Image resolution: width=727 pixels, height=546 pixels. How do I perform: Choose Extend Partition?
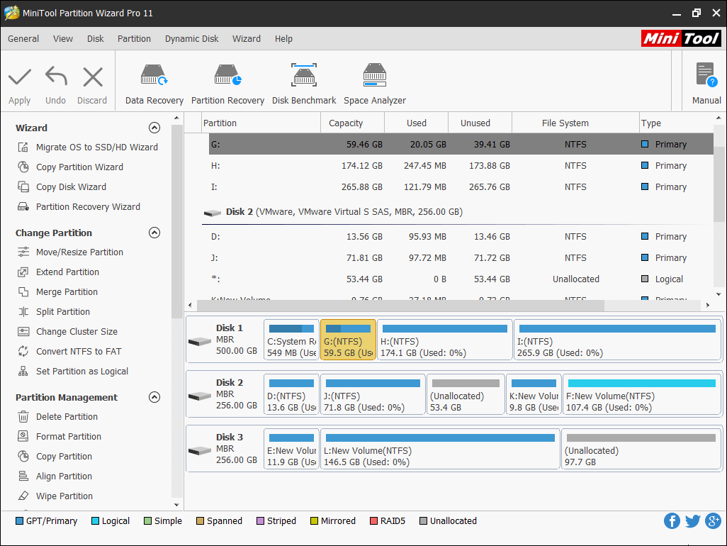58,272
